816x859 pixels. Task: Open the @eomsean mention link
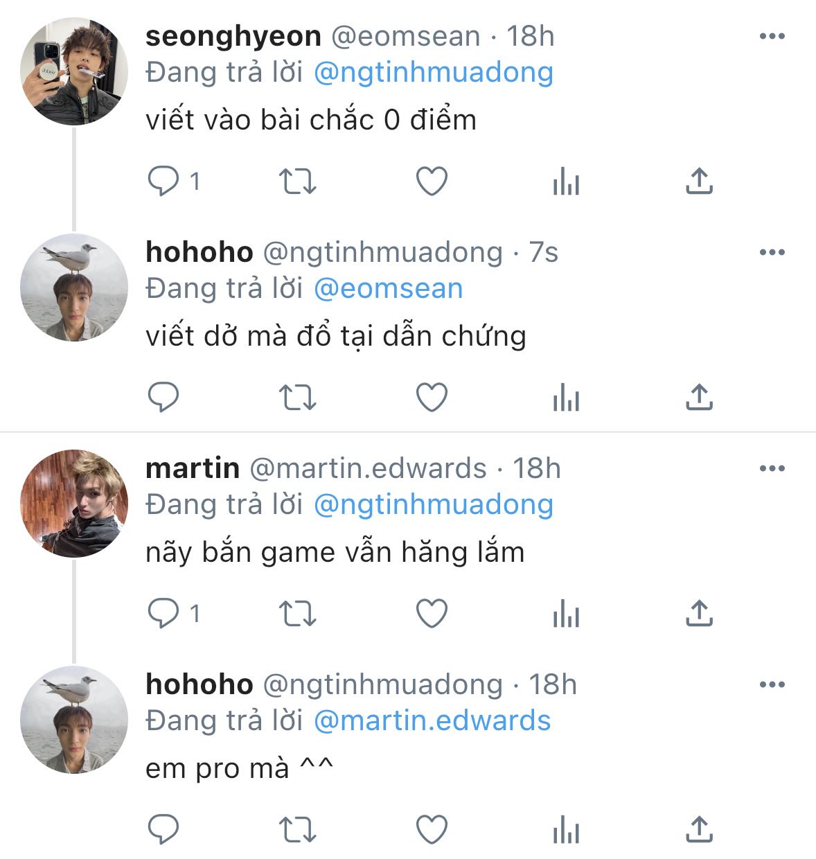pyautogui.click(x=389, y=289)
